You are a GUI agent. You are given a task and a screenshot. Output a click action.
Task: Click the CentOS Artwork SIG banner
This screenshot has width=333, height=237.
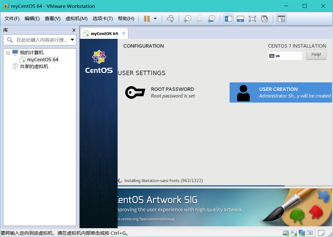click(225, 207)
